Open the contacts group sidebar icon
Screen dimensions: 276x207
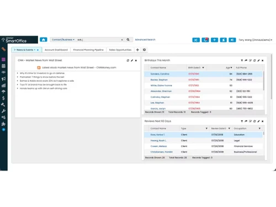3,72
